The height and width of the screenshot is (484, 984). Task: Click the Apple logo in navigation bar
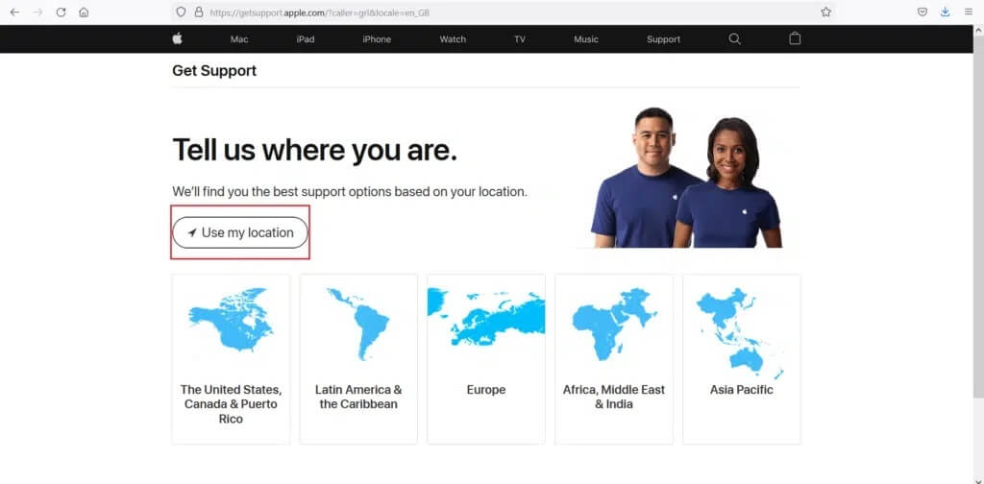click(177, 39)
